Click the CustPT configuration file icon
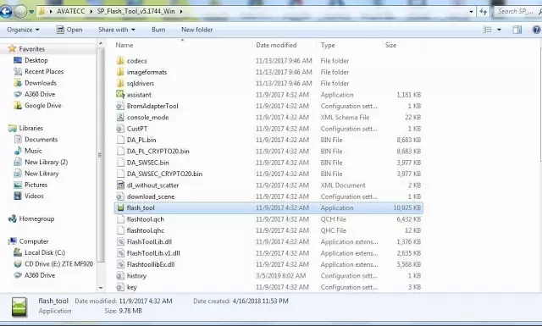 pos(120,129)
